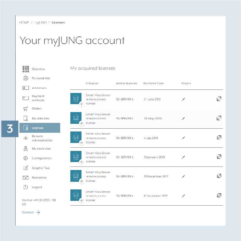
Task: Open Remote Administration page
Action: 42,138
